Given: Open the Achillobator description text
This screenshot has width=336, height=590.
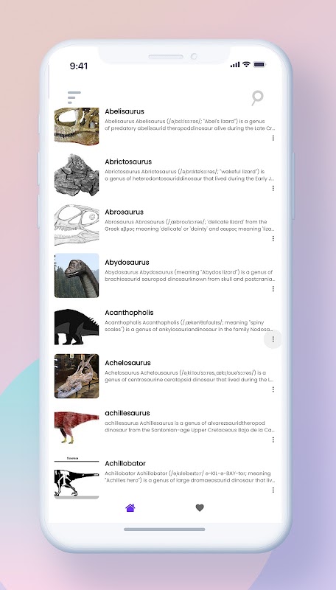Looking at the screenshot, I should (190, 476).
